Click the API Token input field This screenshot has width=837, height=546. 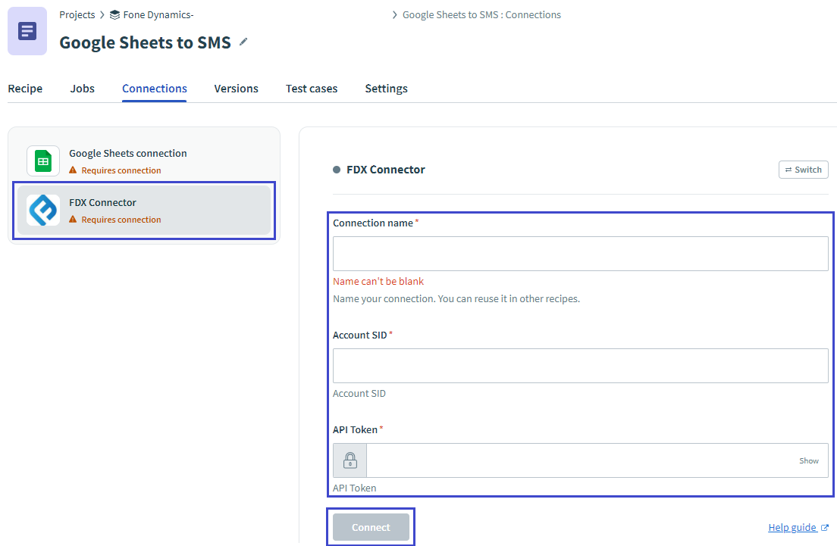582,460
